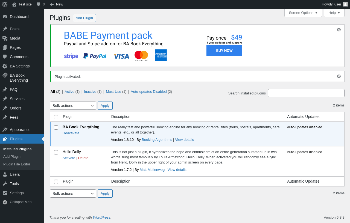Viewport: 350px width, 223px height.
Task: Click the top Apply button
Action: click(105, 106)
